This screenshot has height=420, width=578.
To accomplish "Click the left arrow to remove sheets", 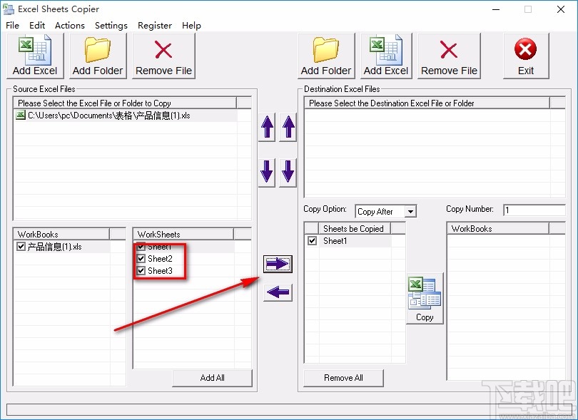I will (x=277, y=293).
